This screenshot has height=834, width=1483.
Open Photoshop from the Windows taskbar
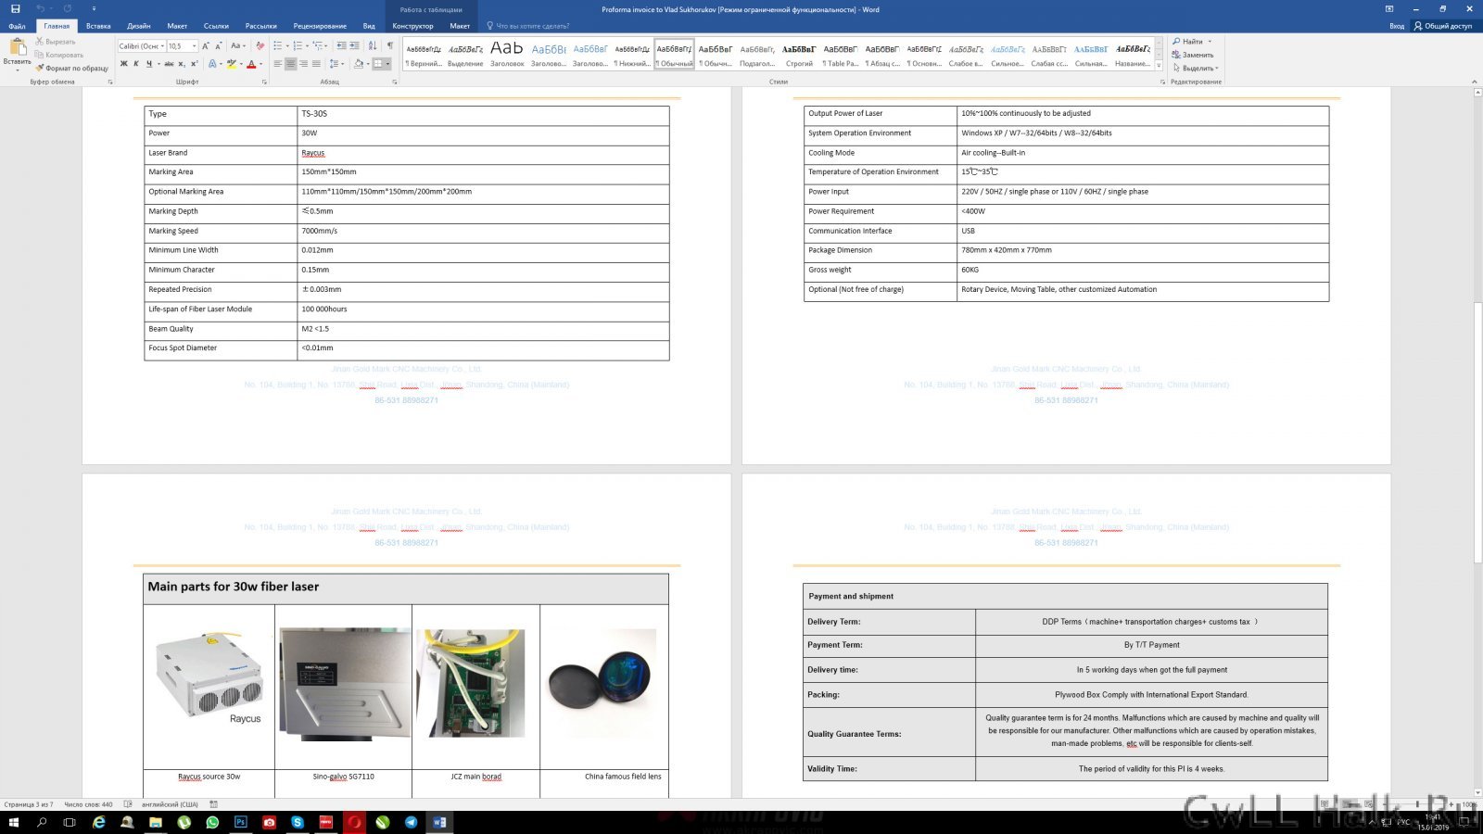[x=240, y=822]
